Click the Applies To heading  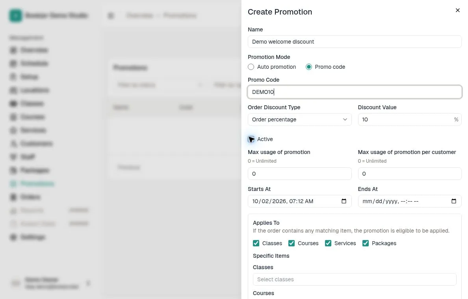tap(266, 223)
